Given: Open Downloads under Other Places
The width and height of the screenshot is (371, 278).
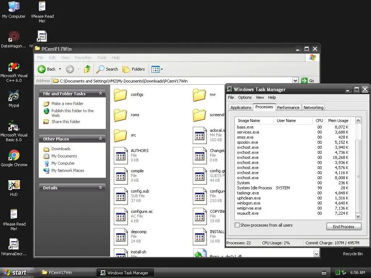Looking at the screenshot, I should pos(61,149).
